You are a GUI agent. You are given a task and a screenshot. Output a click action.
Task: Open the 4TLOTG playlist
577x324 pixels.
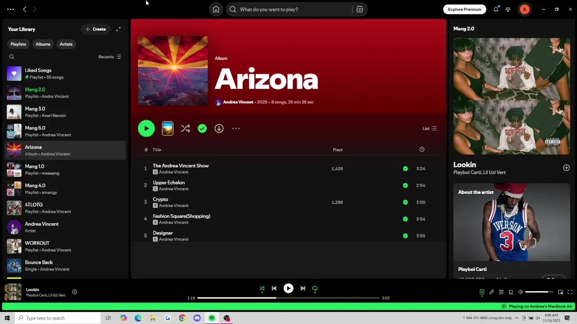tap(65, 208)
